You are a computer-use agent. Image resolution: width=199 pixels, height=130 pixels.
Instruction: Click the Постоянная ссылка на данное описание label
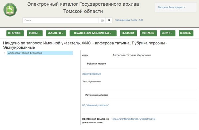(x=96, y=121)
